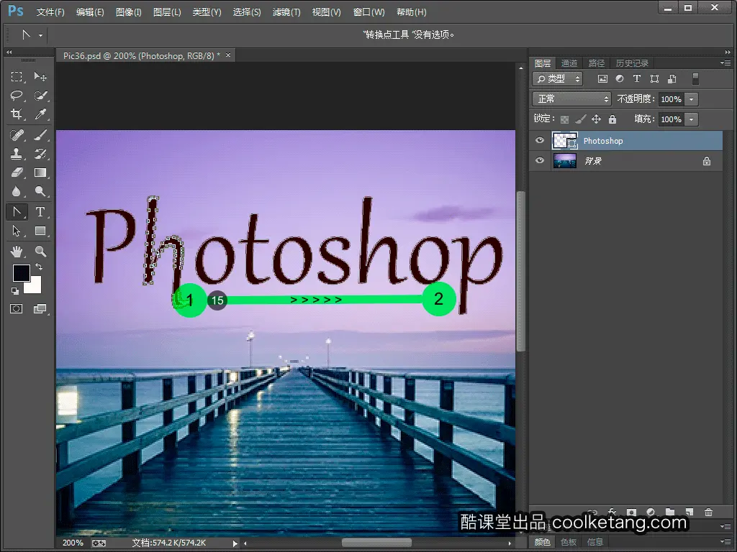Change the screen mode icon
737x552 pixels.
pyautogui.click(x=40, y=308)
